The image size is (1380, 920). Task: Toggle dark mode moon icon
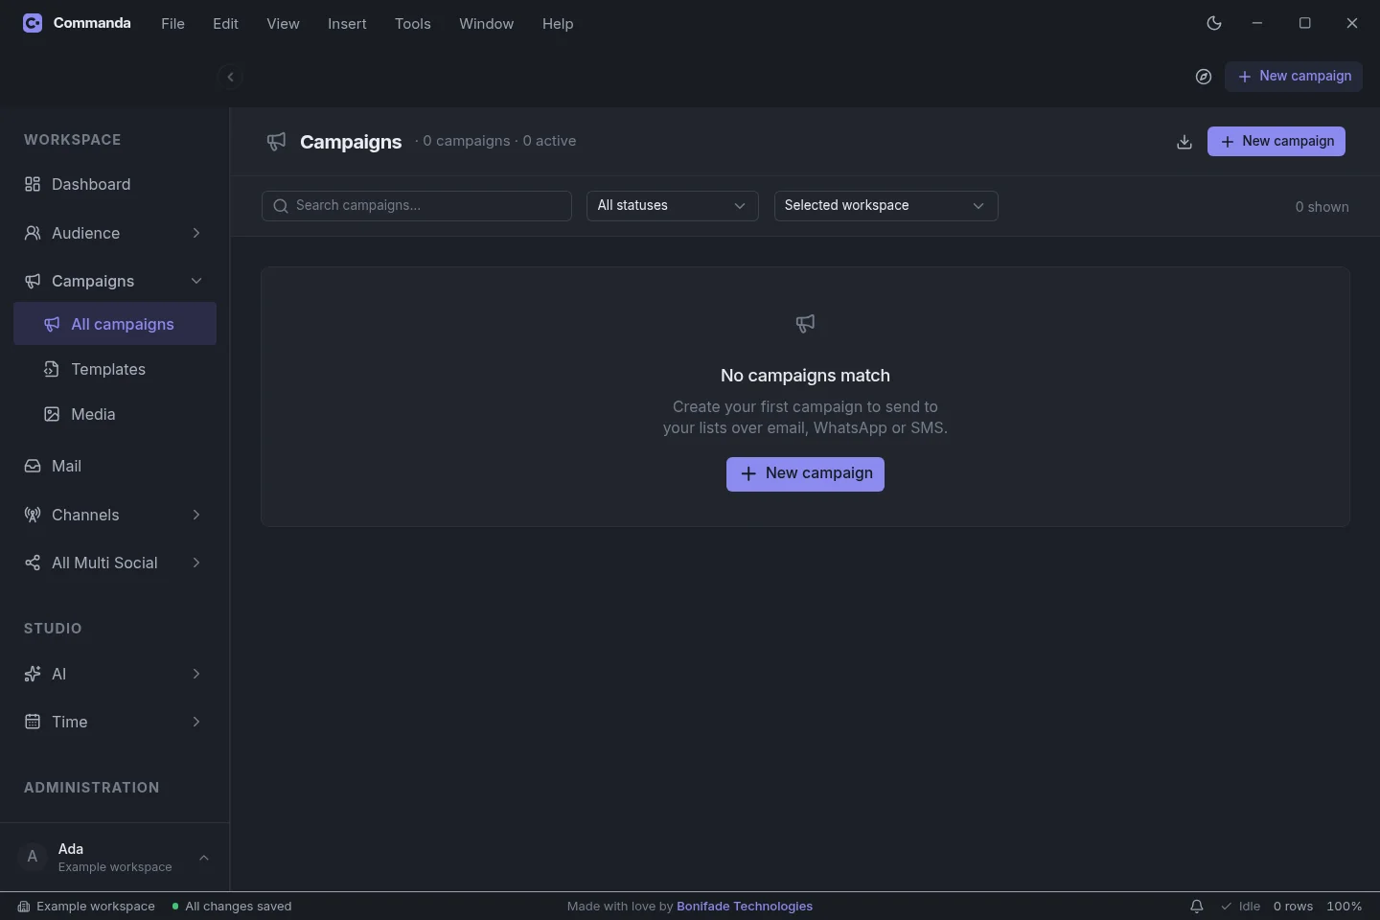pyautogui.click(x=1214, y=23)
